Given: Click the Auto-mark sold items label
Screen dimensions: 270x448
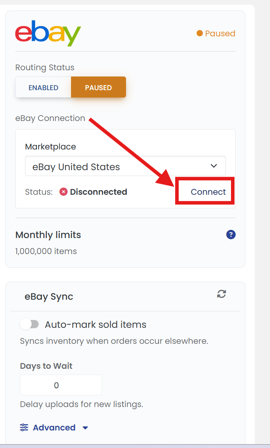Looking at the screenshot, I should click(x=96, y=325).
